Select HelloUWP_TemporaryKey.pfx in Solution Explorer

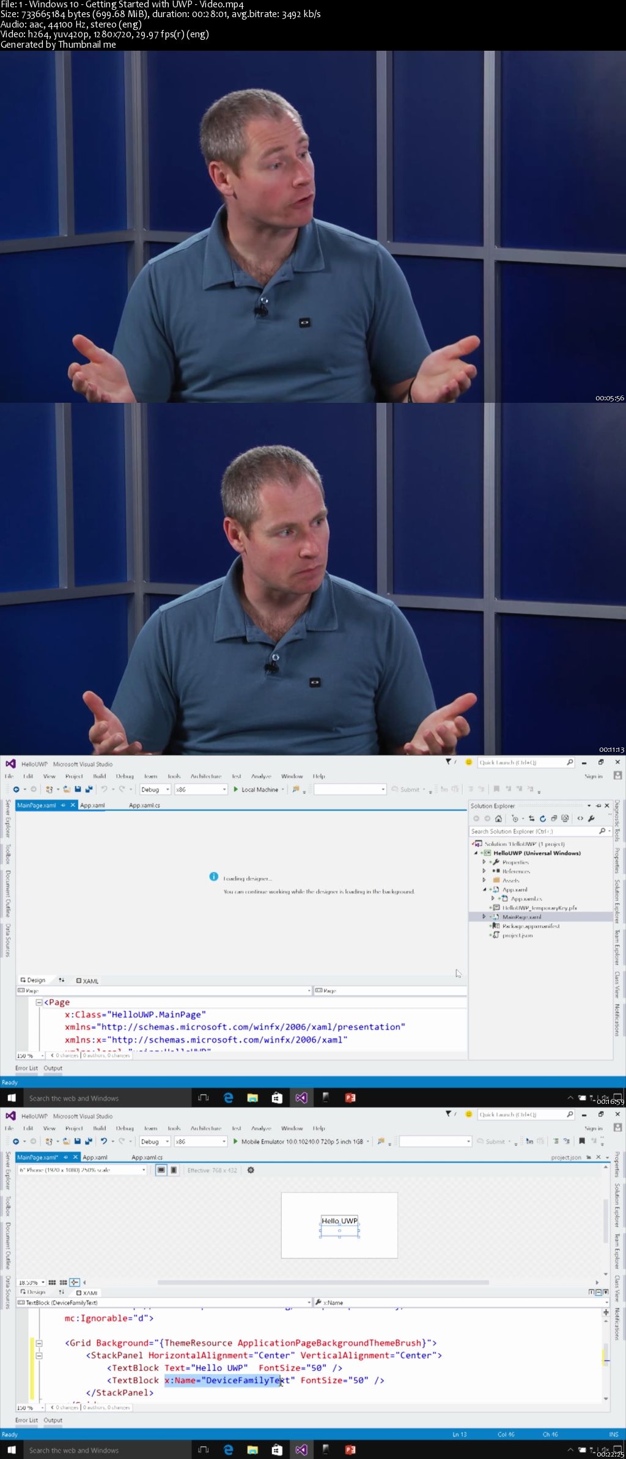pyautogui.click(x=539, y=908)
